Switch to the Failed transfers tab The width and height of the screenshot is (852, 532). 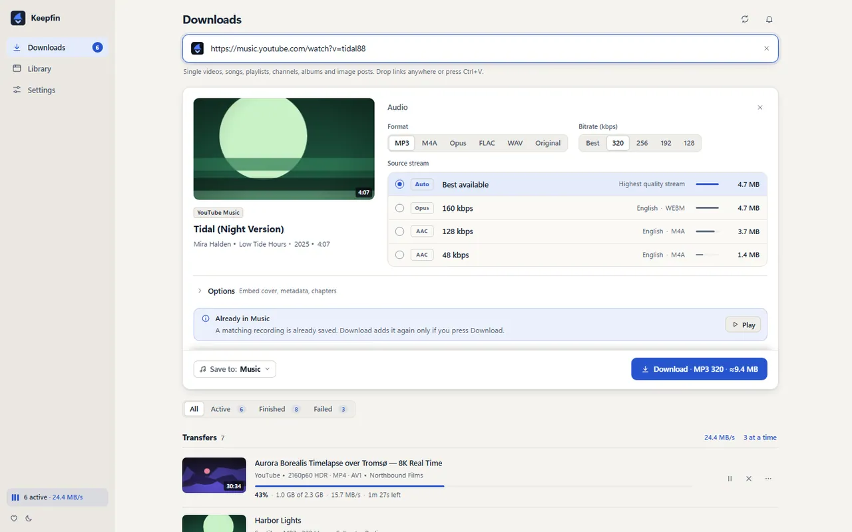(331, 409)
